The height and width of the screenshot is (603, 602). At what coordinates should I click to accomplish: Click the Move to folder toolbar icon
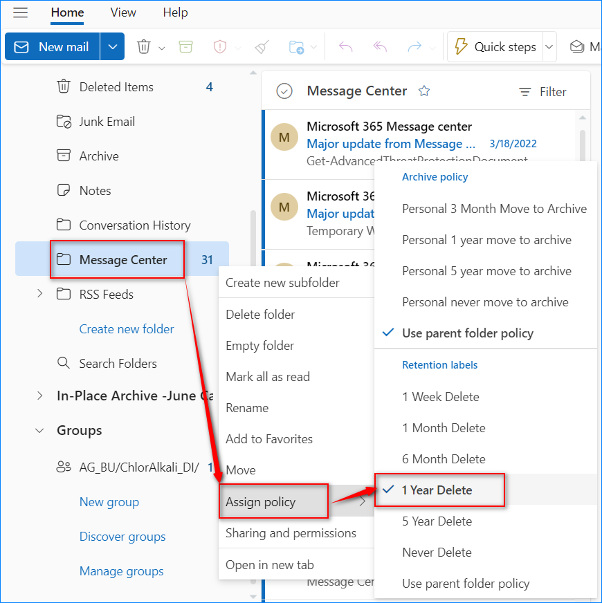point(296,47)
